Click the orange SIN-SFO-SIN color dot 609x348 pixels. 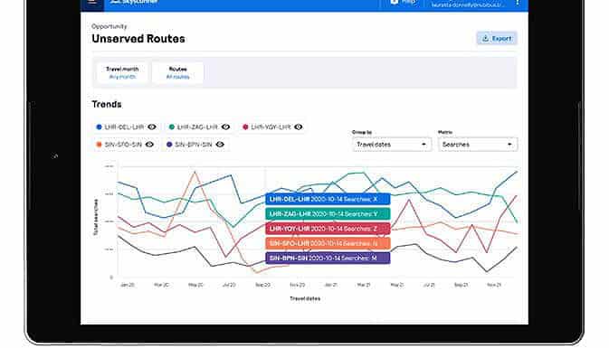click(x=99, y=145)
